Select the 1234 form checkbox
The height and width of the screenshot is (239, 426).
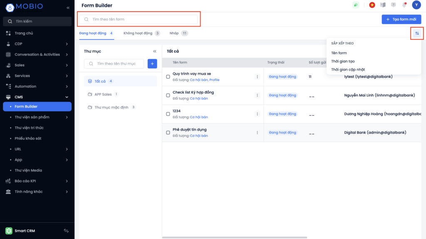coord(168,114)
